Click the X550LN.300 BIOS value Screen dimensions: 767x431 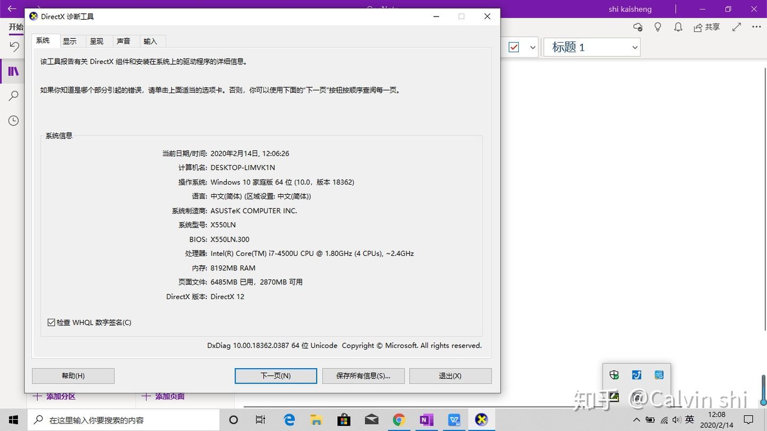(x=230, y=239)
